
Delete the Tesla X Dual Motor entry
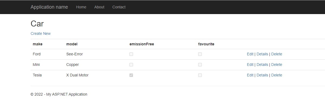[277, 75]
